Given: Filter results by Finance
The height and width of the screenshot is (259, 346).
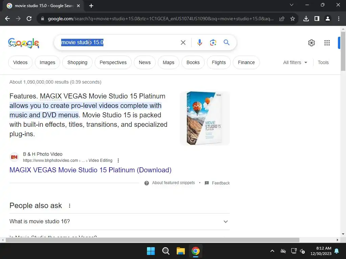Looking at the screenshot, I should click(246, 62).
